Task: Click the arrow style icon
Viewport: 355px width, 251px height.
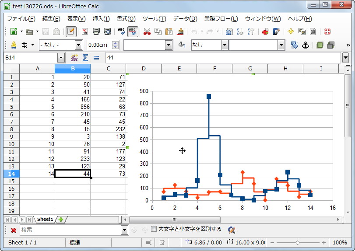Action: [24, 45]
